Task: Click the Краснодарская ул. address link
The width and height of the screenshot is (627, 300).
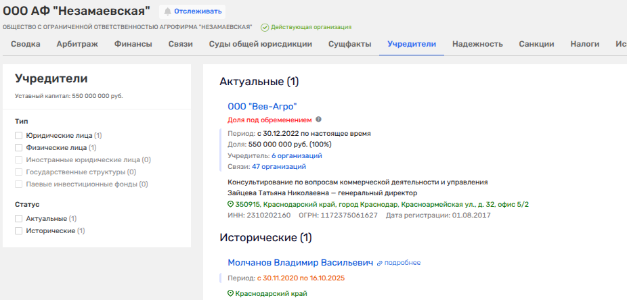Action: [382, 204]
